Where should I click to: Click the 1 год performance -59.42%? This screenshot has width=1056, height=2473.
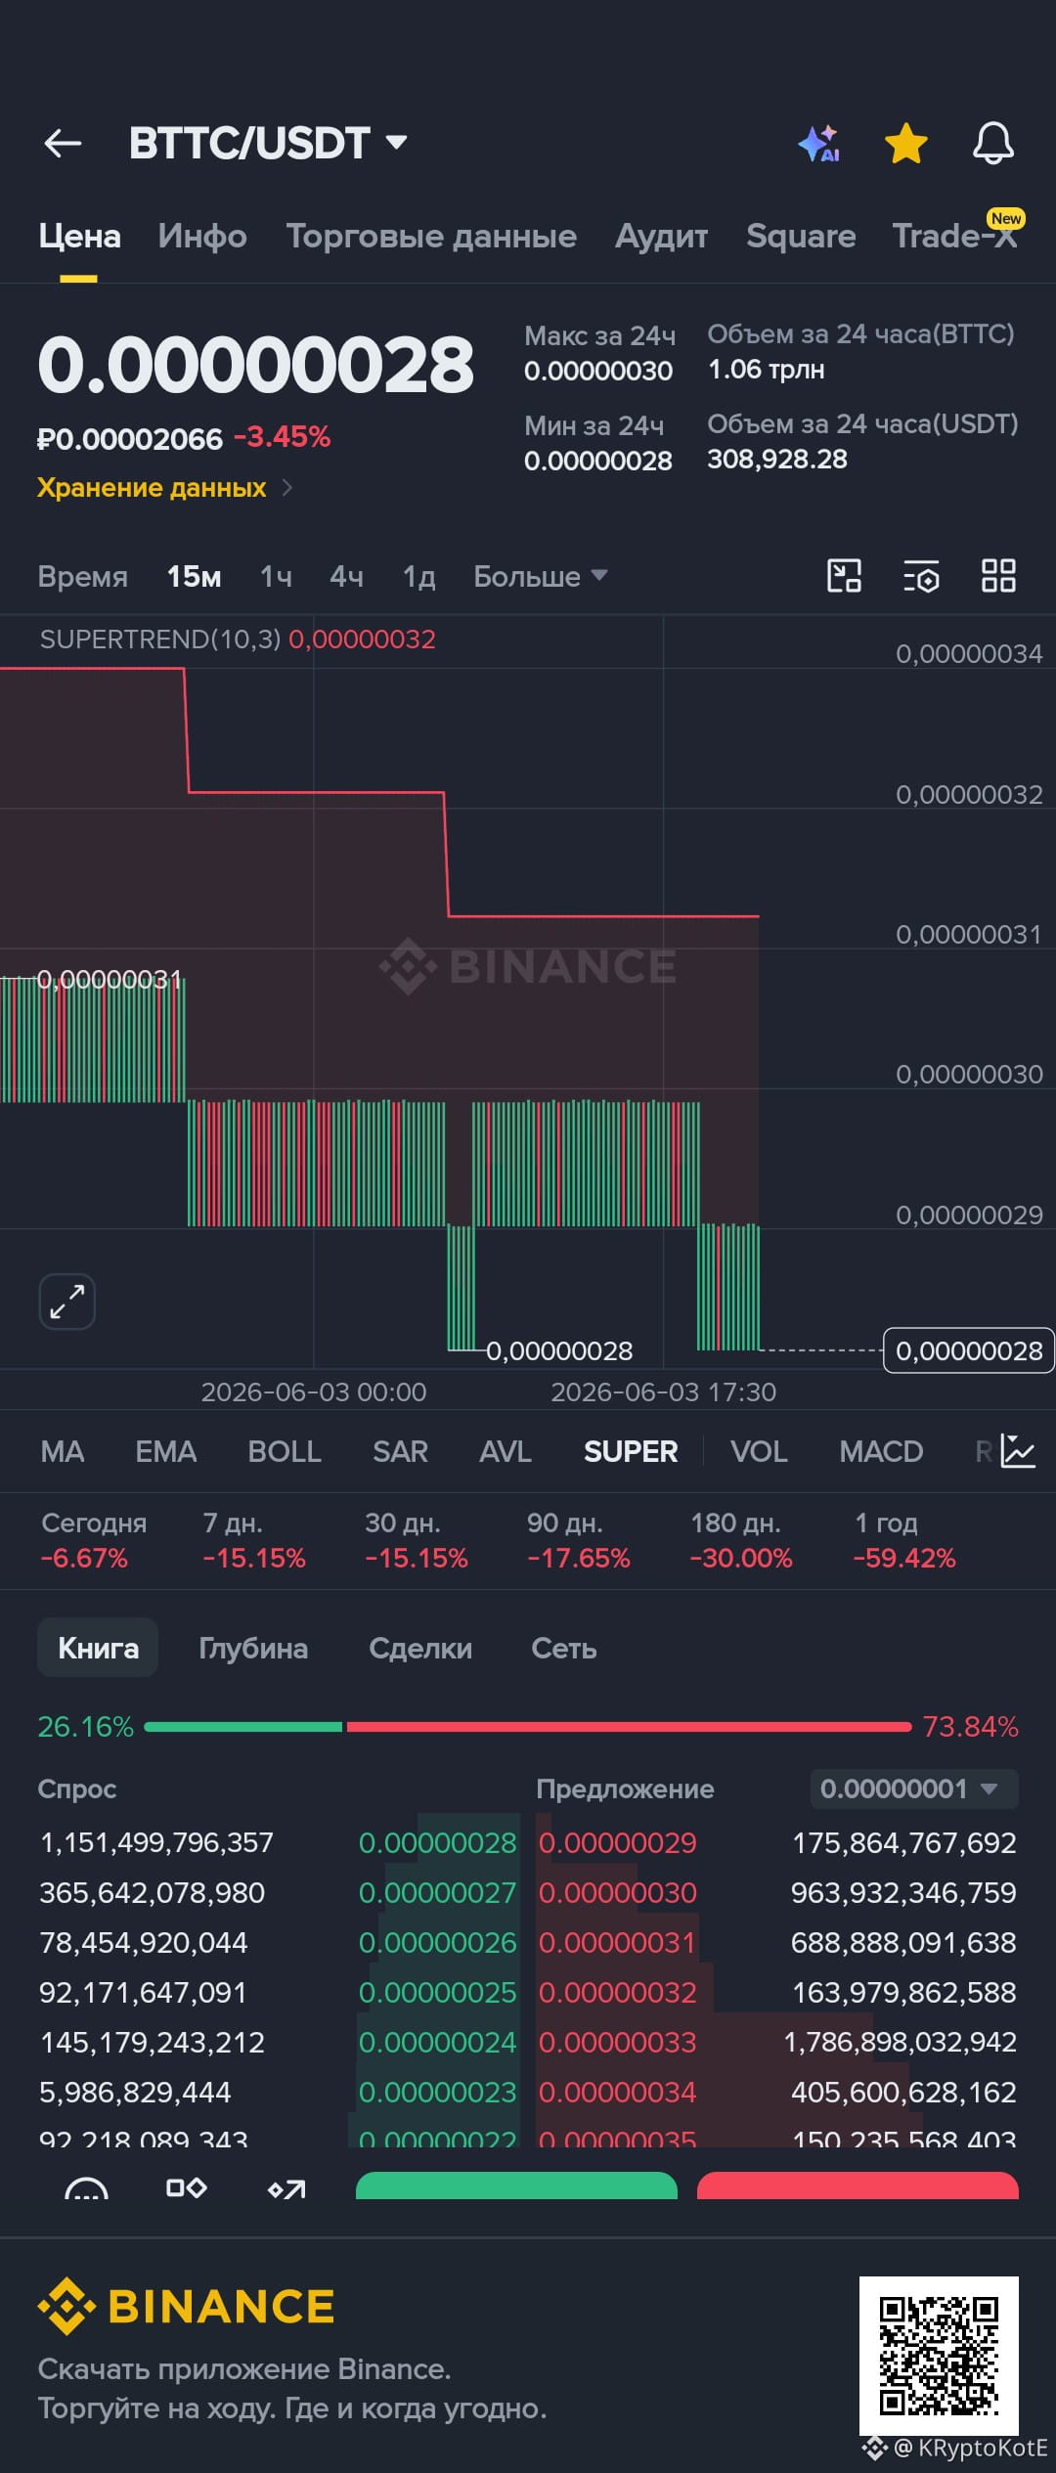pyautogui.click(x=904, y=1558)
